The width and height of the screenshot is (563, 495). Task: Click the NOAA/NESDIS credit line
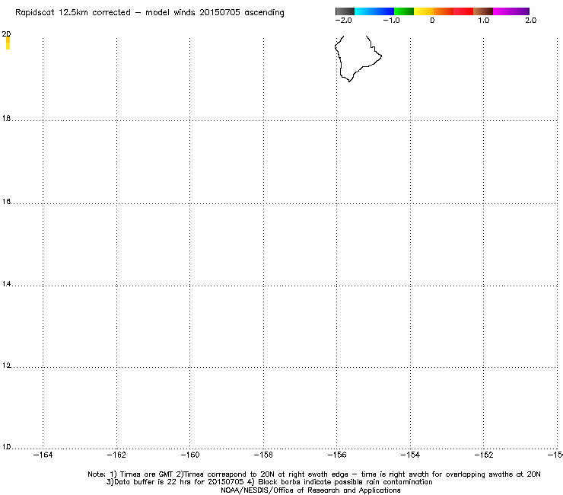click(x=310, y=490)
